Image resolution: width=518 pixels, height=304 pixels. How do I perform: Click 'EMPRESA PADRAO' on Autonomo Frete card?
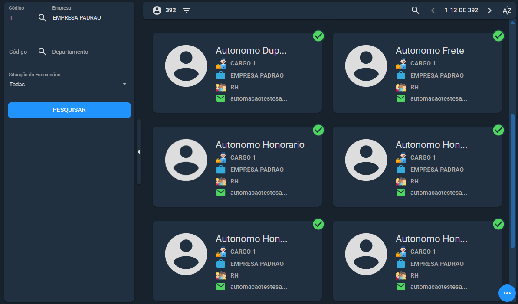tap(437, 75)
